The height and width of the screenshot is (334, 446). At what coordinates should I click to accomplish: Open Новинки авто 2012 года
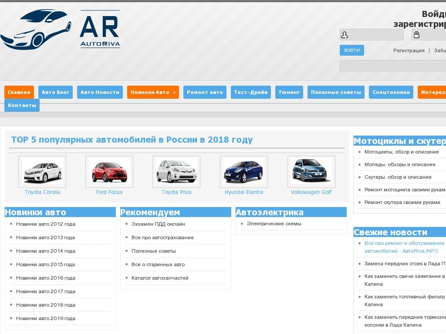pos(45,224)
